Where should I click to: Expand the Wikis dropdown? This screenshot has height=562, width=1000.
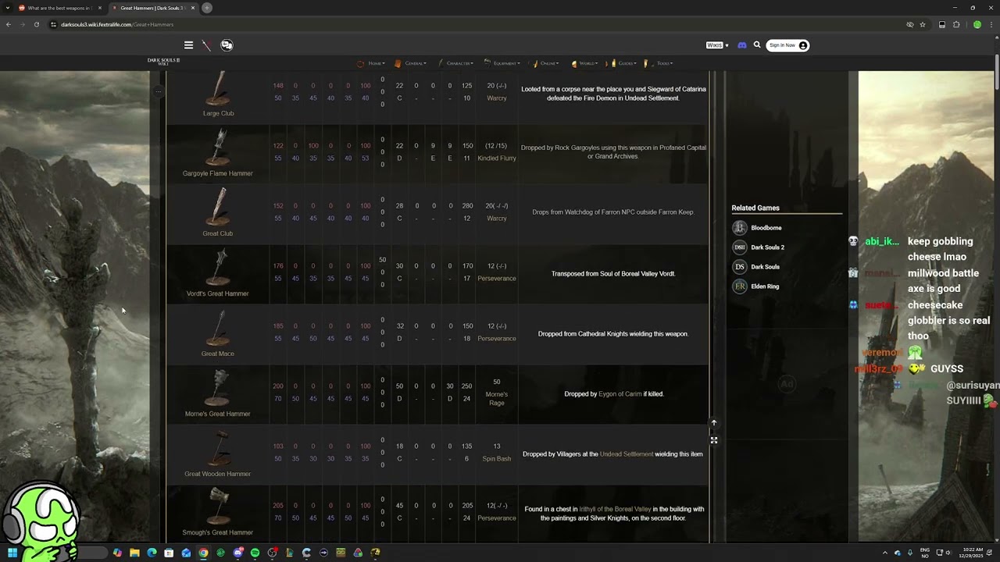tap(717, 45)
